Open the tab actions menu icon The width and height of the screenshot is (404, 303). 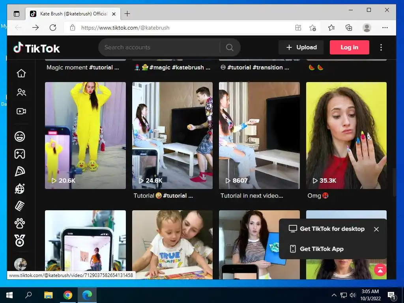click(x=17, y=14)
